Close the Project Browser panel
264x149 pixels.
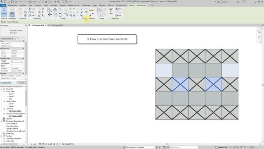coord(26,87)
